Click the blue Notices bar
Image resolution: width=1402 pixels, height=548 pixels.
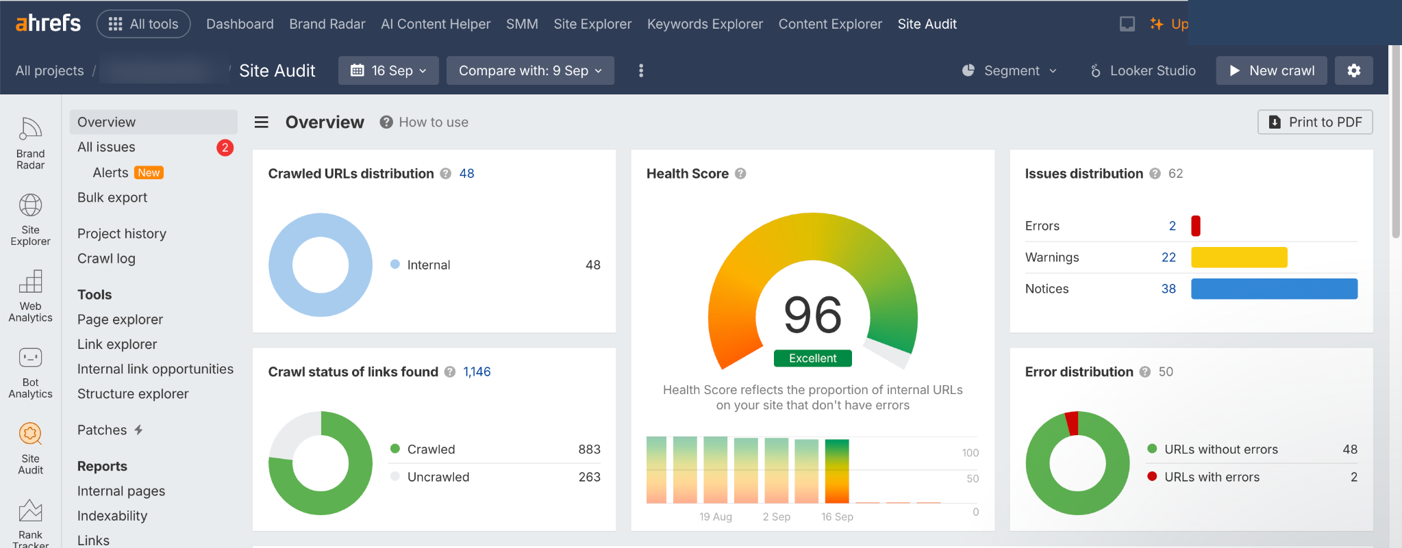coord(1274,289)
